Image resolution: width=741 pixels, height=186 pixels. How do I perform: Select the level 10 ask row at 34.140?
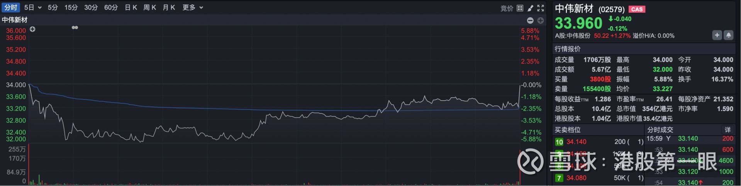[599, 142]
